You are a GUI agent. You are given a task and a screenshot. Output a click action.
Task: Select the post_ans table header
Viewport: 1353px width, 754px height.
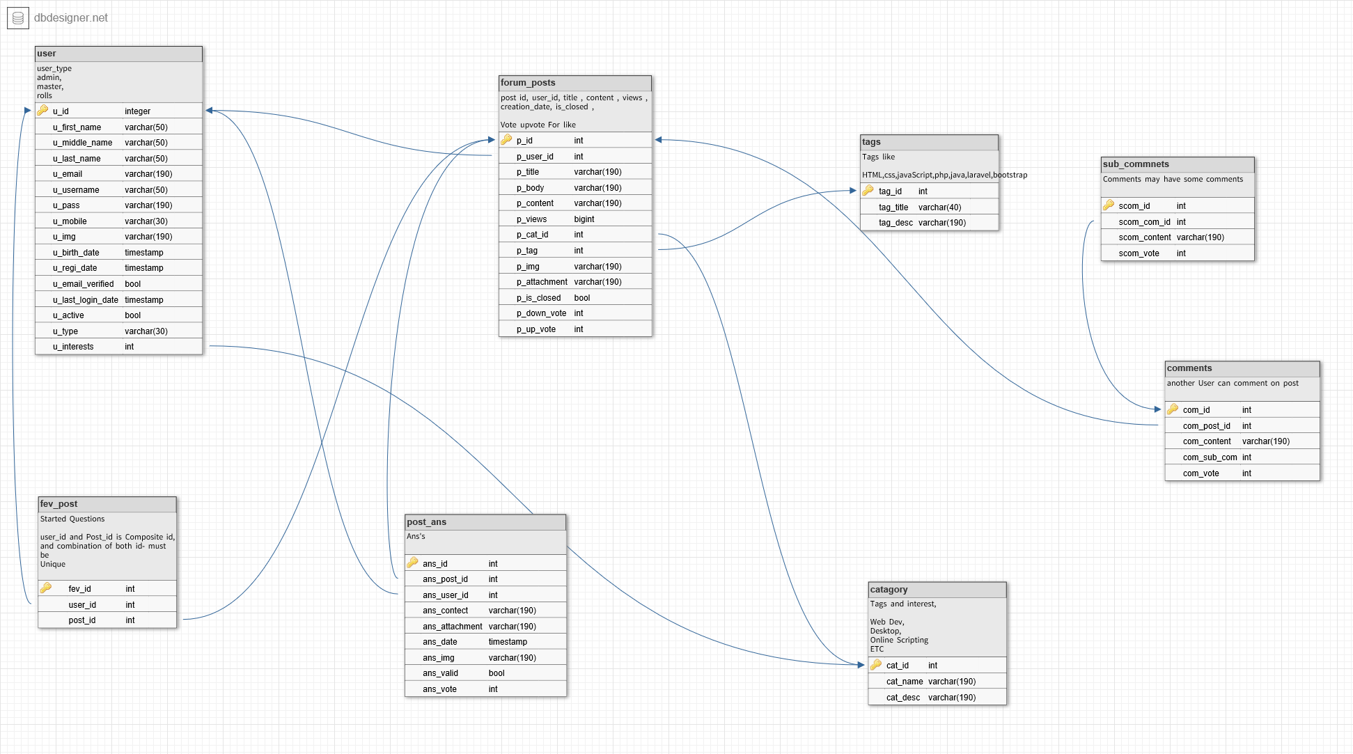pyautogui.click(x=485, y=522)
